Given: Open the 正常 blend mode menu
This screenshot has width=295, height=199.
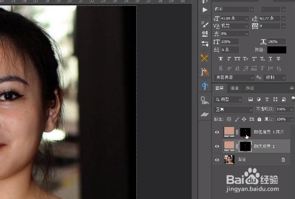Looking at the screenshot, I should tap(233, 109).
